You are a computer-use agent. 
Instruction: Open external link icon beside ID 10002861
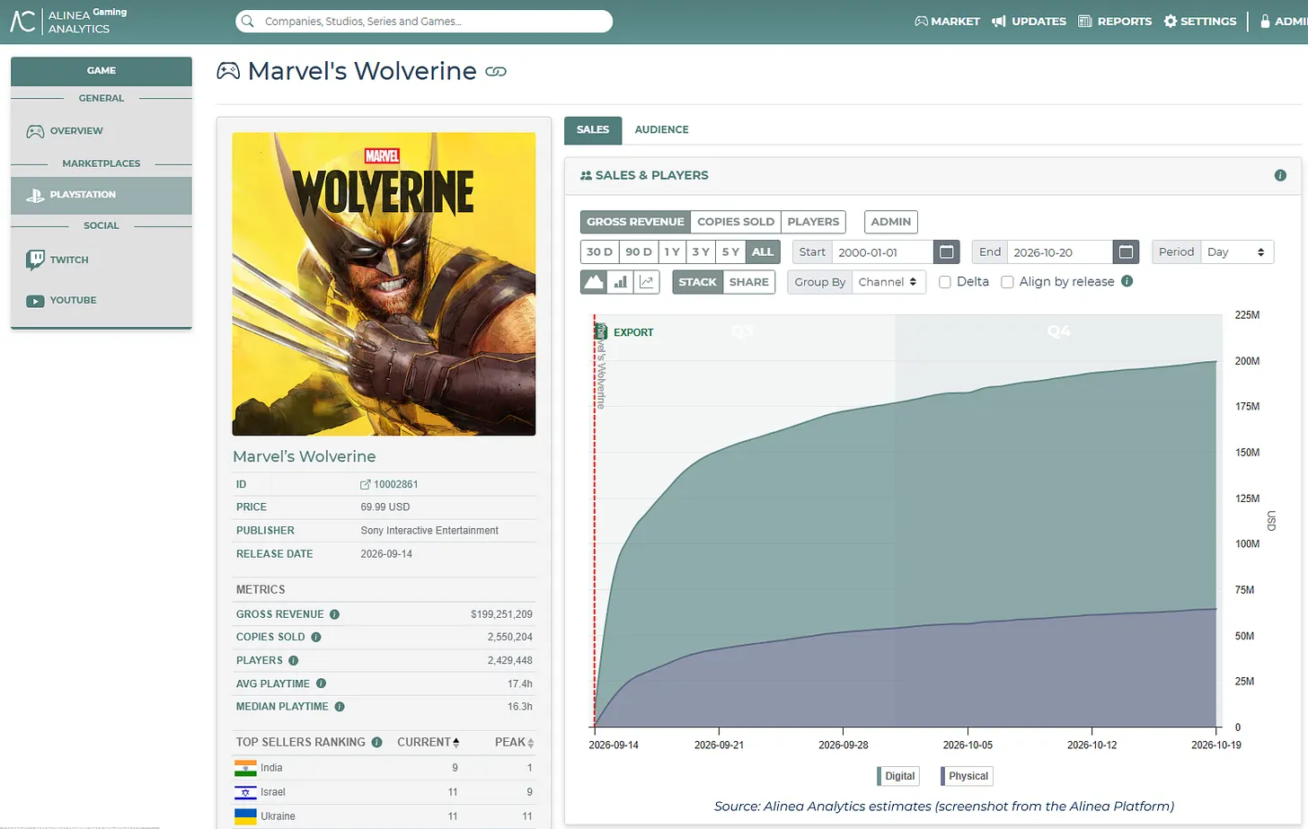[x=366, y=484]
